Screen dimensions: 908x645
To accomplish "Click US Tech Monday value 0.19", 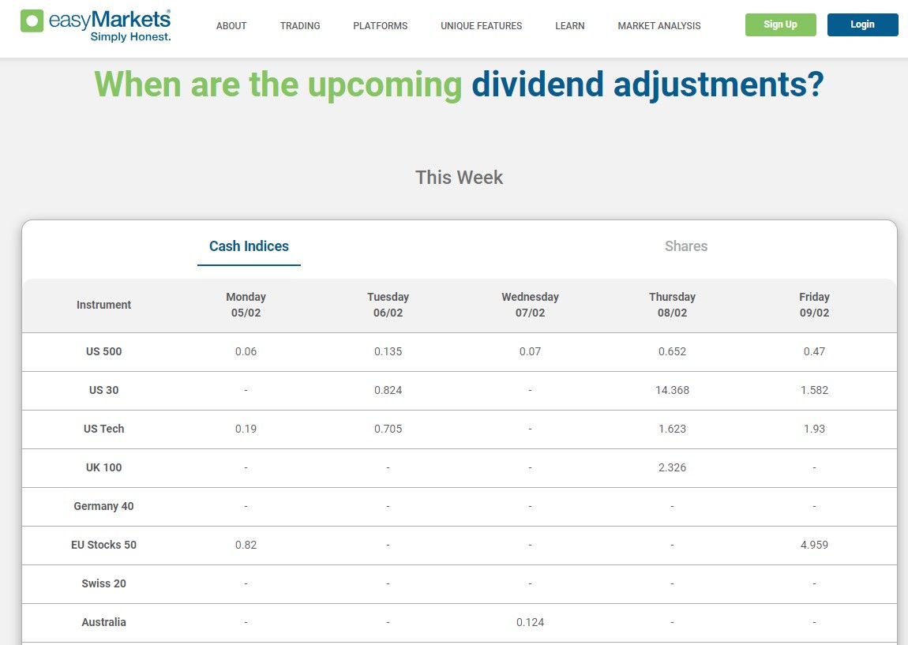I will (246, 429).
